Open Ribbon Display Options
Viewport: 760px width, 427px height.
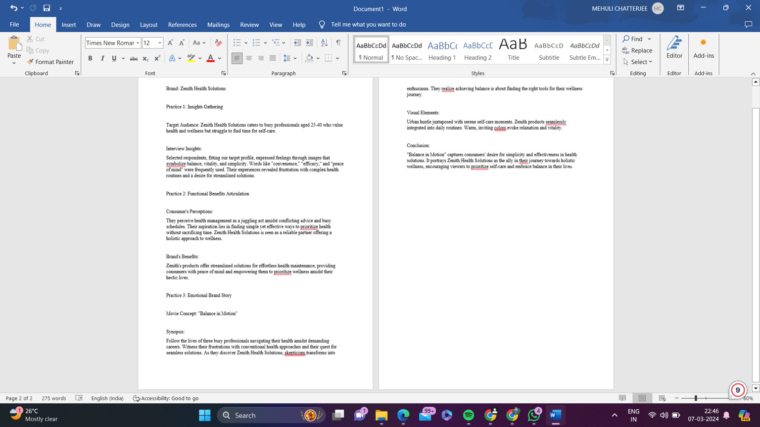681,8
